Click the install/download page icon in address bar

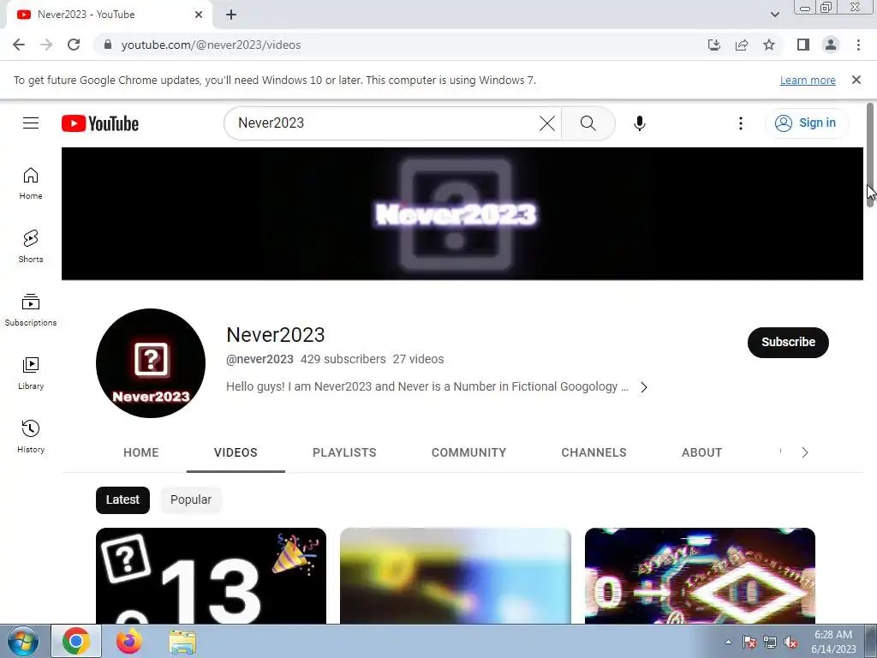coord(714,45)
